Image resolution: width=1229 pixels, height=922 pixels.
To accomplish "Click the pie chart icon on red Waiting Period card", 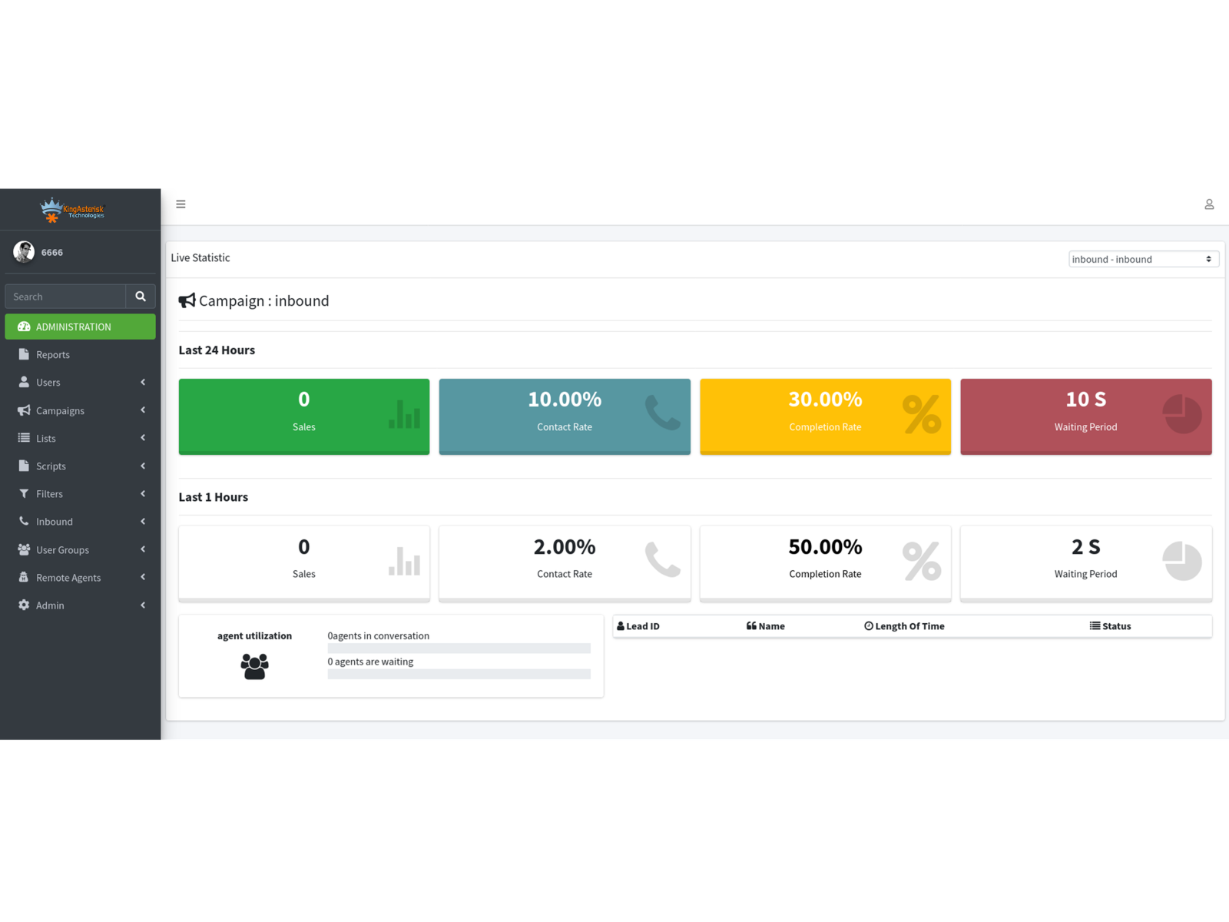I will coord(1181,415).
